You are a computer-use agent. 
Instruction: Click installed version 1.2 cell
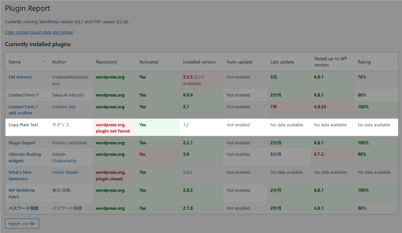click(x=201, y=128)
